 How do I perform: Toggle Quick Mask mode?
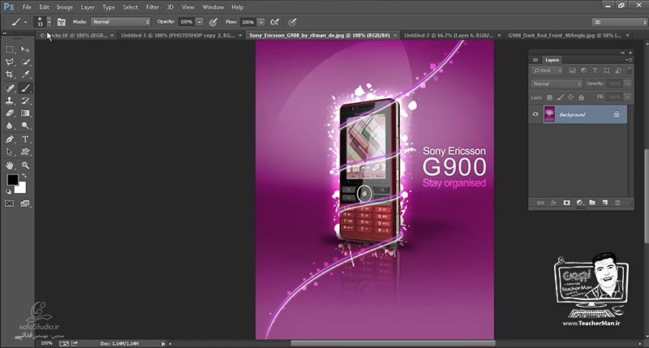point(9,204)
